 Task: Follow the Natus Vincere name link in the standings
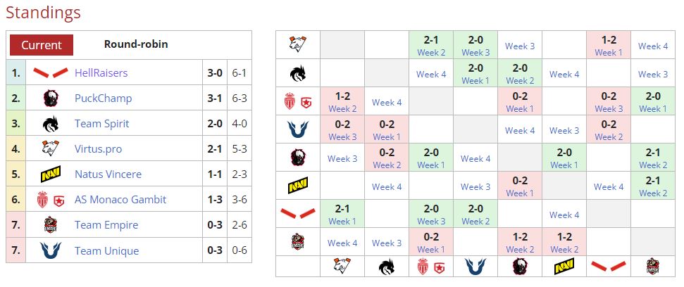coord(108,174)
